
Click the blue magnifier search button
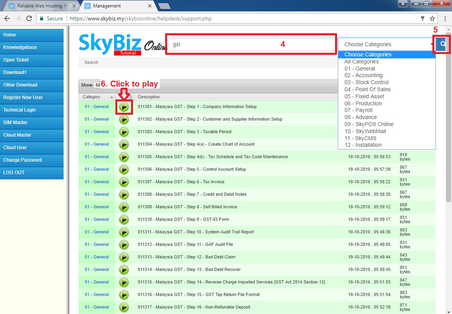[x=442, y=44]
